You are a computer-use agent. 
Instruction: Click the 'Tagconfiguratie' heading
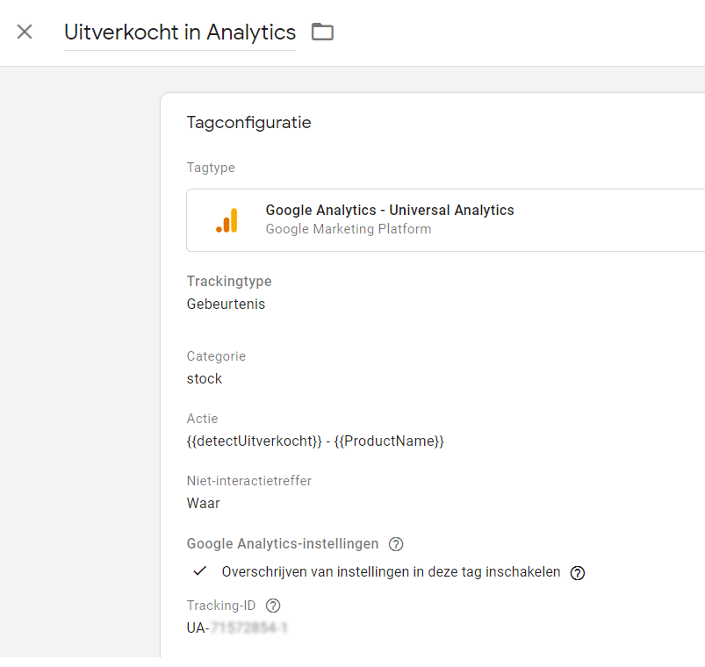tap(248, 123)
